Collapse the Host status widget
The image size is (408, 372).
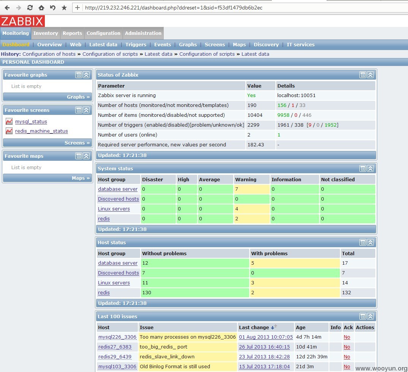tap(370, 242)
